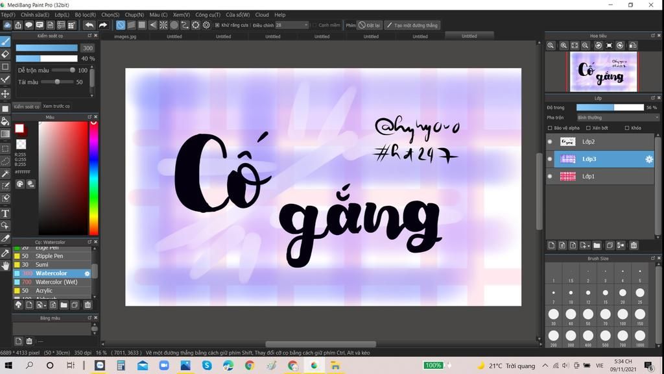Enable the radial snap guide icon
664x374 pixels.
(x=163, y=25)
